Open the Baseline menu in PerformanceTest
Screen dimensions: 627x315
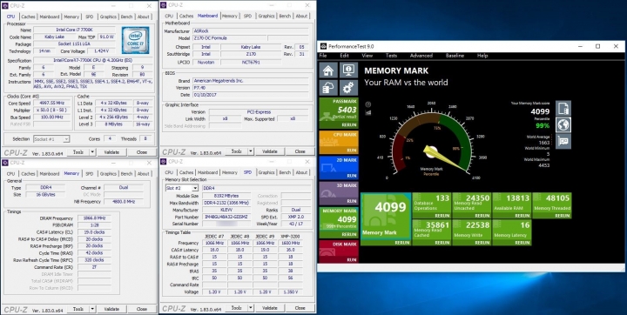[x=455, y=56]
